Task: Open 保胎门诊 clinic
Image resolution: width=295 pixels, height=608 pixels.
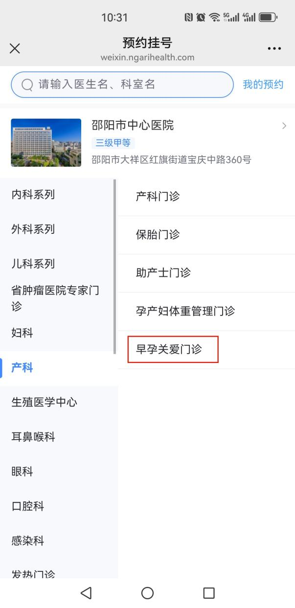Action: point(158,235)
